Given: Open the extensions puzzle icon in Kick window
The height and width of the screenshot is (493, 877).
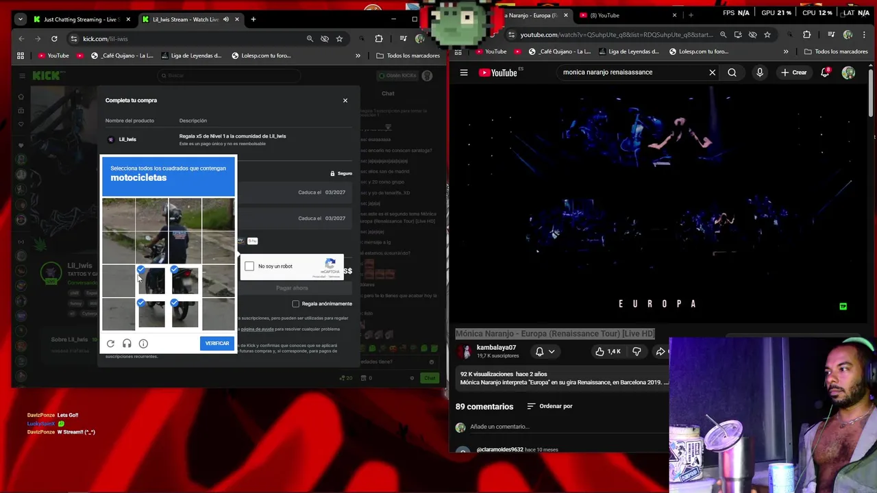Looking at the screenshot, I should pos(379,39).
